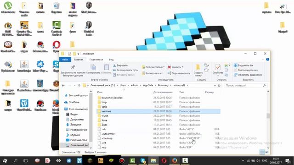Open the Task View button on taskbar
294x165 pixels.
[x=26, y=160]
